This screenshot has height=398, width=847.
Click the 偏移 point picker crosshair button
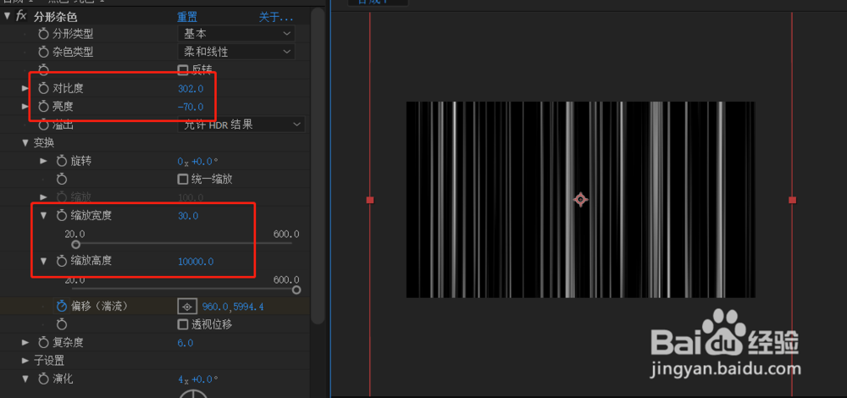tap(187, 307)
